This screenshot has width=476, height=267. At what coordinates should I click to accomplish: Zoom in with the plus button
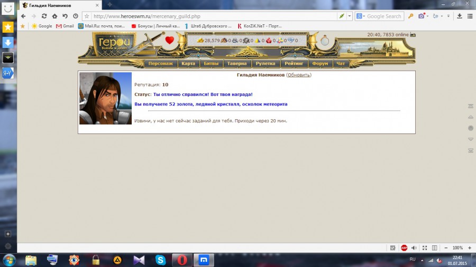(x=470, y=247)
